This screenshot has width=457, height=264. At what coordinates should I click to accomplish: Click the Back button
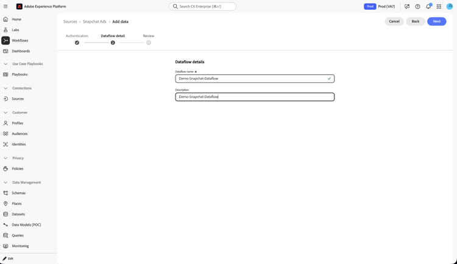point(416,21)
